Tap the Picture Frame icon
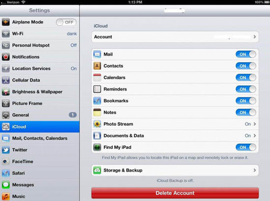Screen dimensions: 270x201 pos(6,103)
